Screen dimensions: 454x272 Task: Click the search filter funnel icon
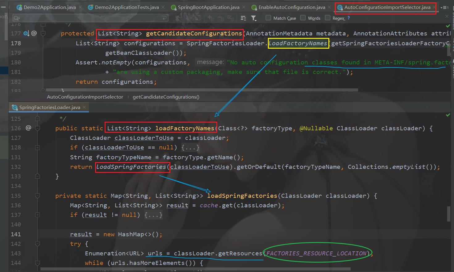point(254,18)
